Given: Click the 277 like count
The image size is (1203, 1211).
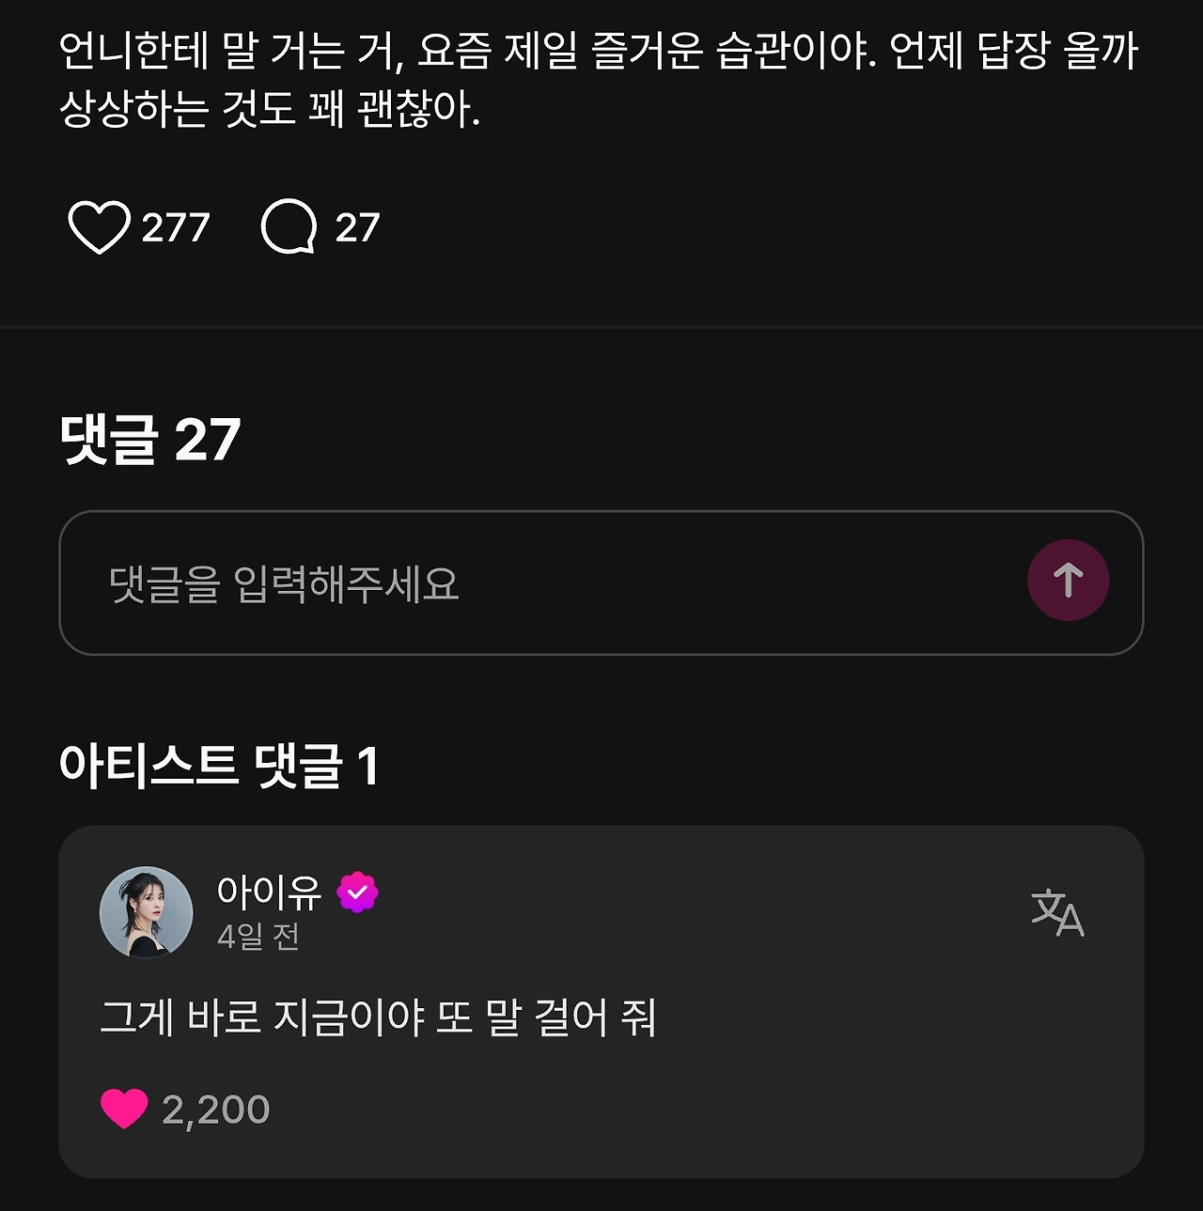Looking at the screenshot, I should point(176,227).
